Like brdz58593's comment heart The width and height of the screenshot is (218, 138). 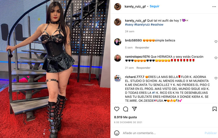click(216, 42)
